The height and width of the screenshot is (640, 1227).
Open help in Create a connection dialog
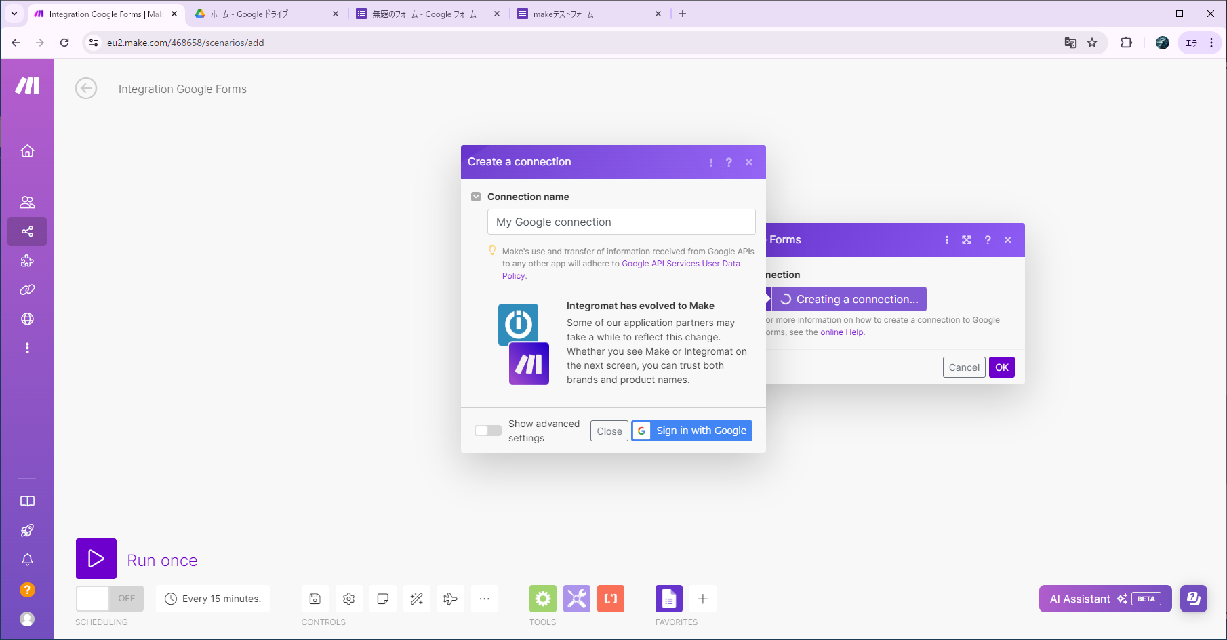[x=729, y=163]
